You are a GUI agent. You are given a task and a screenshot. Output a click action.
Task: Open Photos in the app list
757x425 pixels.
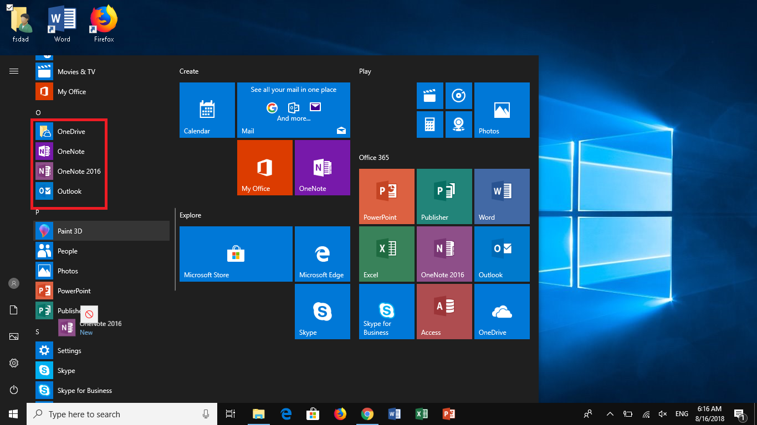click(101, 271)
